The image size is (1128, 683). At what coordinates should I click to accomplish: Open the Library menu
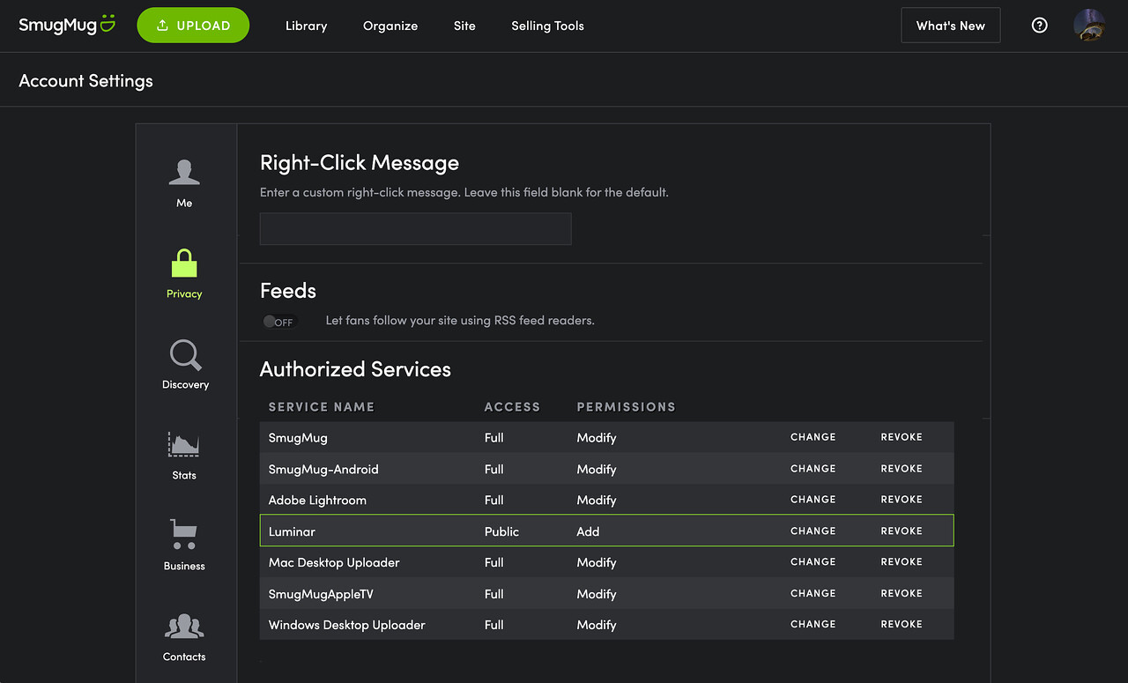pyautogui.click(x=306, y=26)
